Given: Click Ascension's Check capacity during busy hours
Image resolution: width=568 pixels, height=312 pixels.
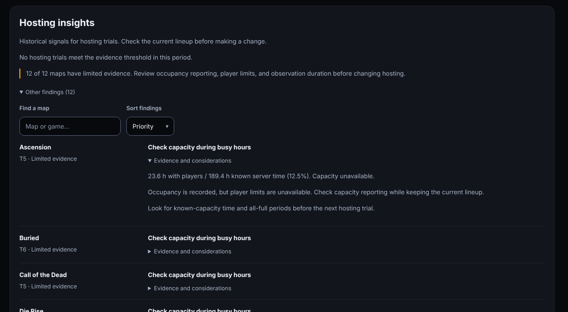Looking at the screenshot, I should pos(200,147).
